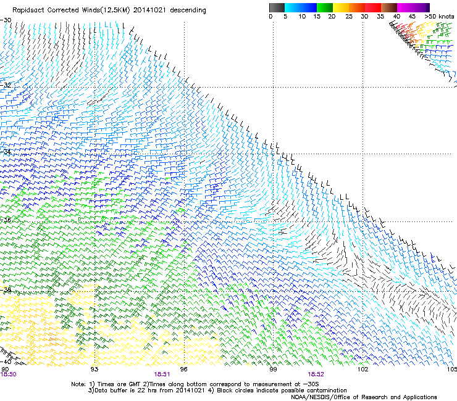
Task: Click the '45' legend scale label
Action: tap(412, 17)
